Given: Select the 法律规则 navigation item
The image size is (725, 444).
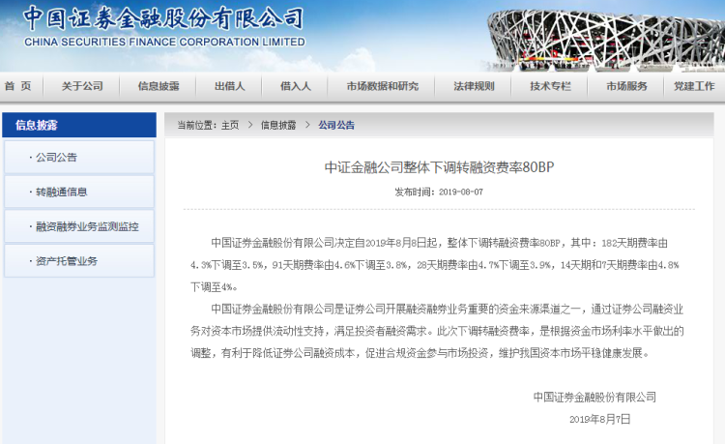Looking at the screenshot, I should (x=474, y=86).
